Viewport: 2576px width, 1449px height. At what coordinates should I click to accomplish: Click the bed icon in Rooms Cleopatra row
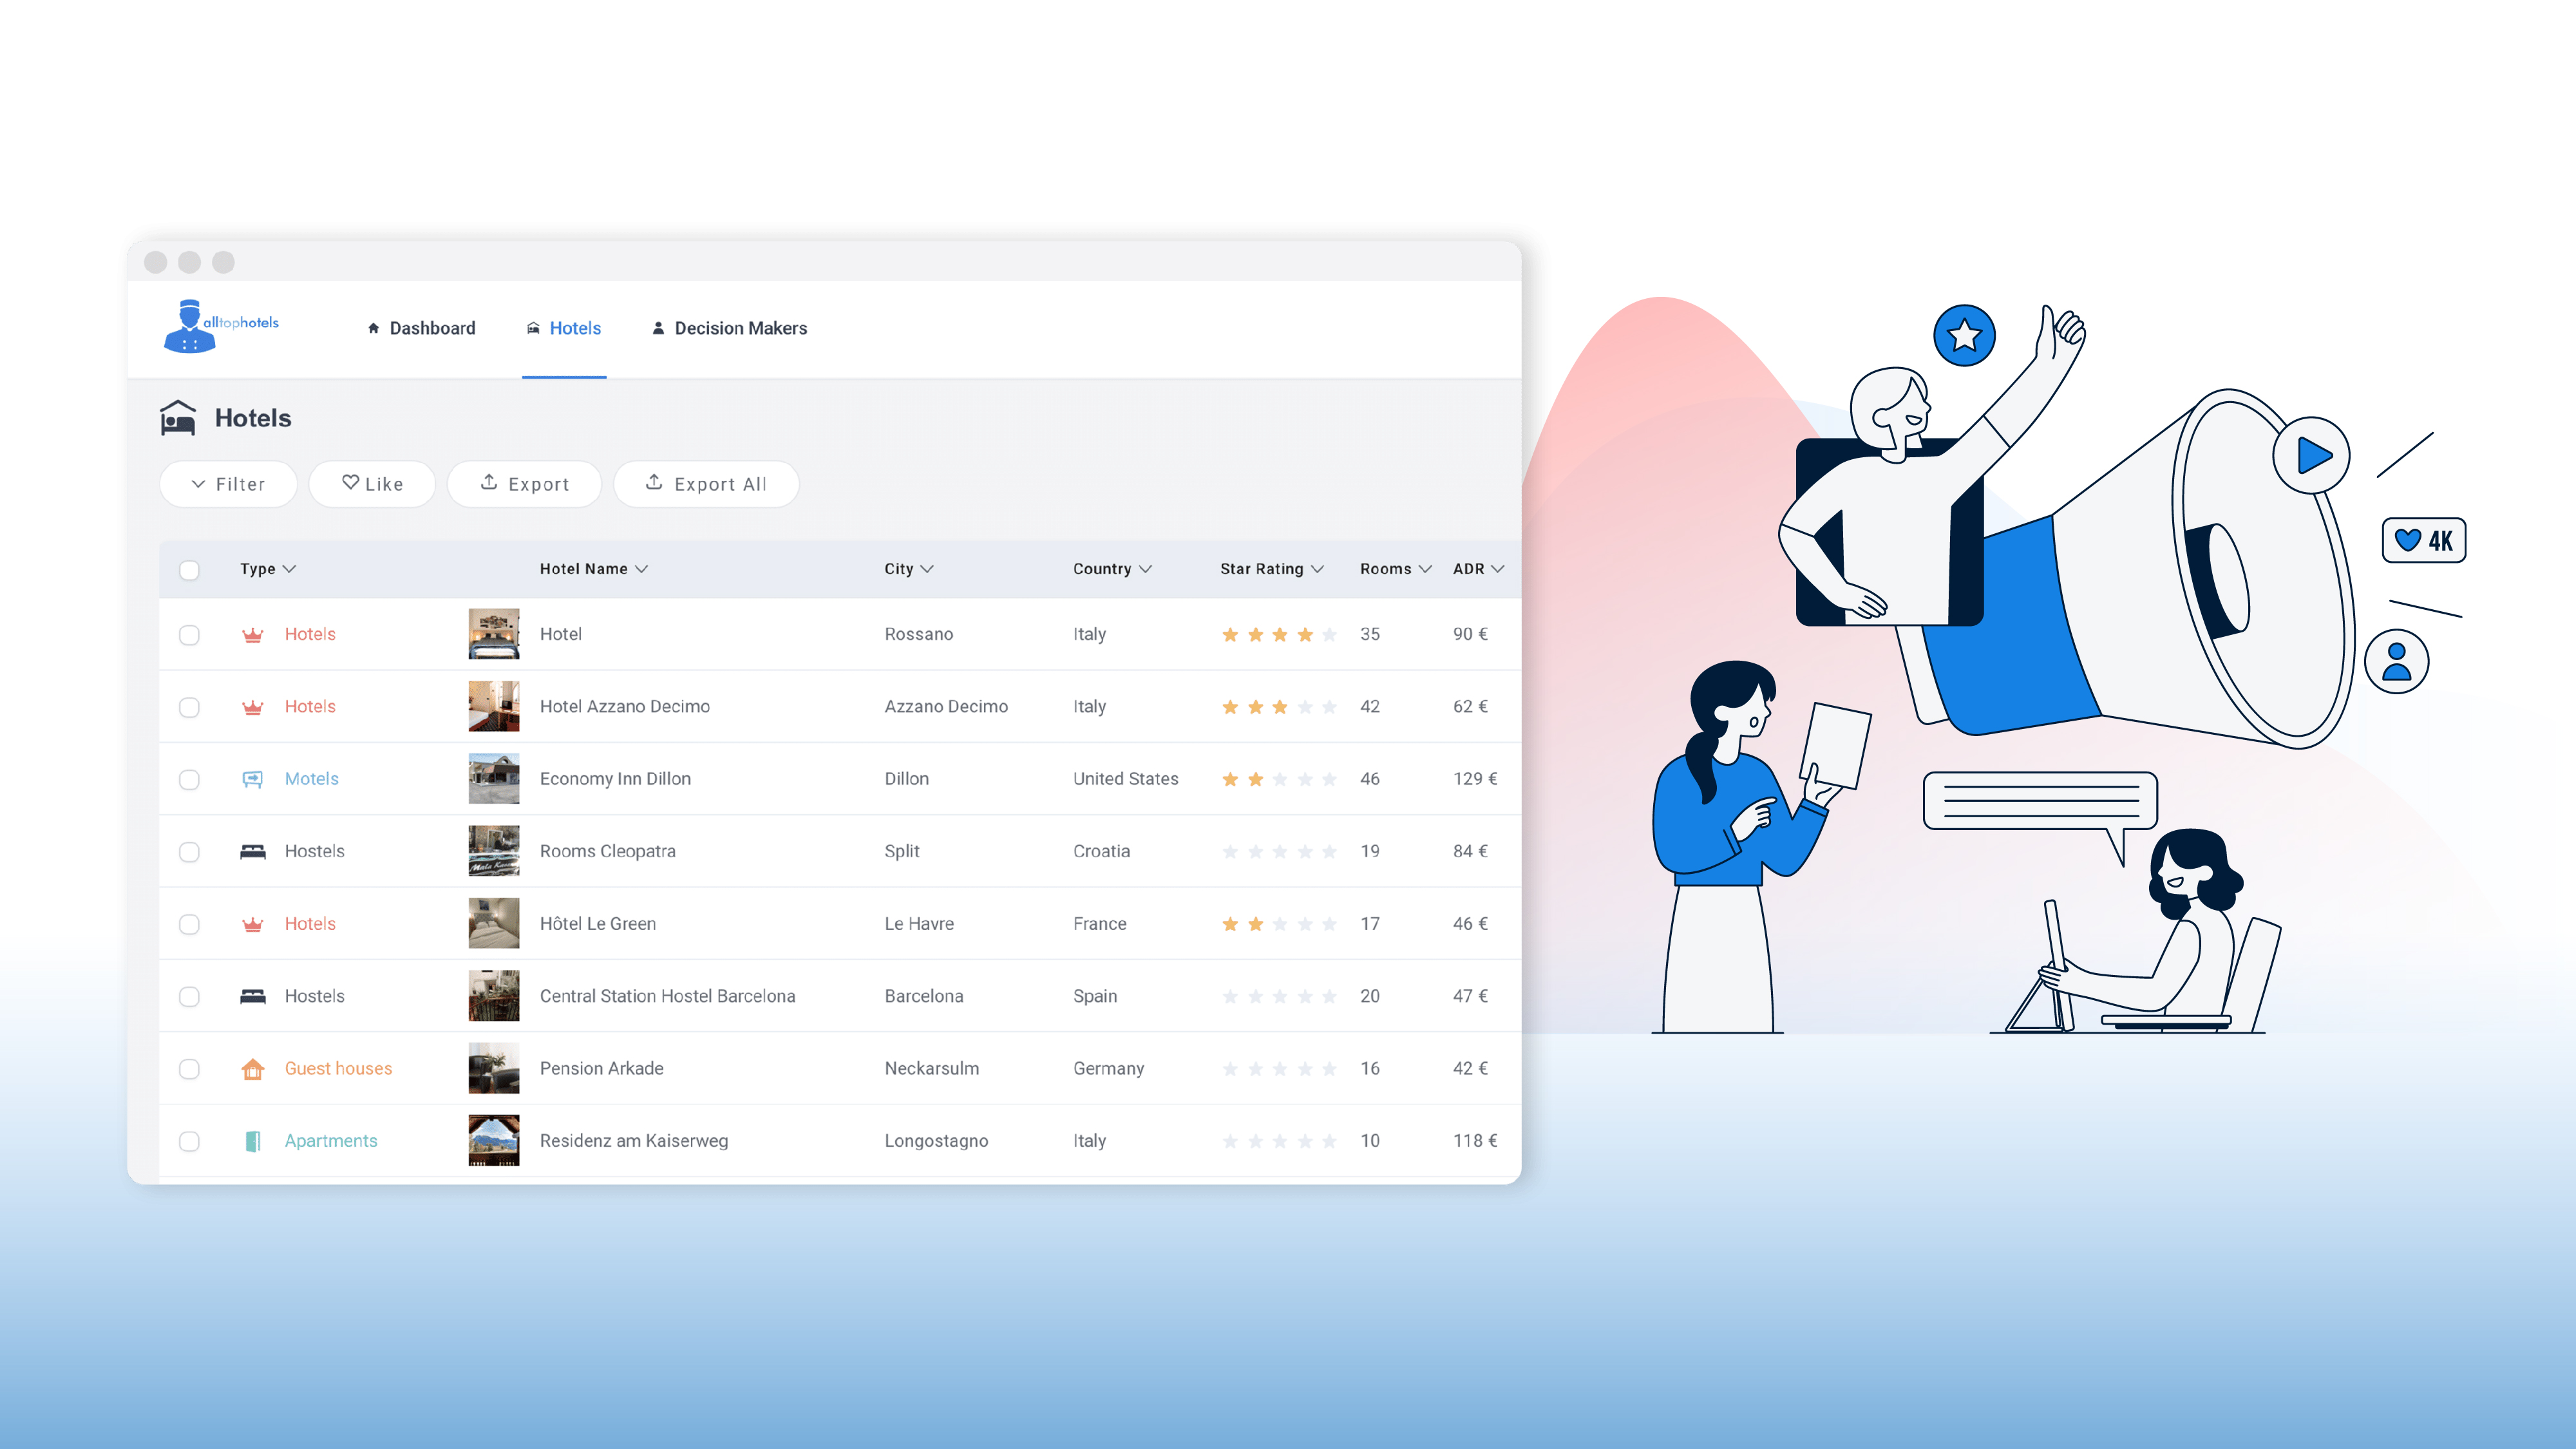tap(252, 852)
